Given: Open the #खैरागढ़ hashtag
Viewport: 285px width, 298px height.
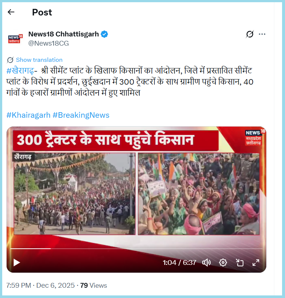Looking at the screenshot, I should pos(20,71).
